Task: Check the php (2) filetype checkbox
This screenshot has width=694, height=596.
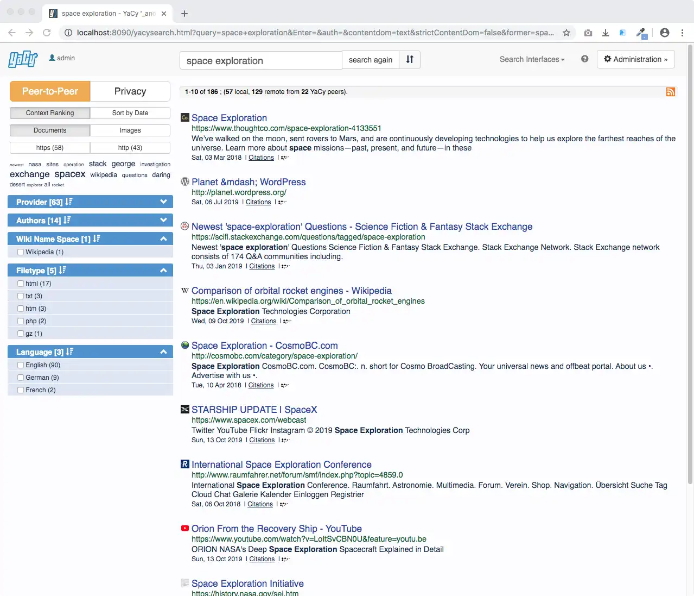Action: pyautogui.click(x=21, y=321)
